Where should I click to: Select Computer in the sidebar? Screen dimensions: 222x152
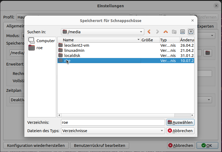click(x=42, y=41)
